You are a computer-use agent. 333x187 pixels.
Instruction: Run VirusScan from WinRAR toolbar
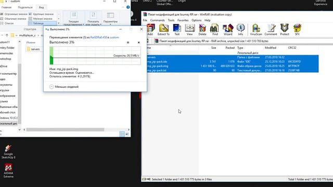(x=256, y=30)
